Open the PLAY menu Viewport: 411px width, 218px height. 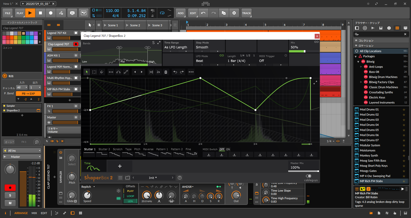pyautogui.click(x=20, y=13)
